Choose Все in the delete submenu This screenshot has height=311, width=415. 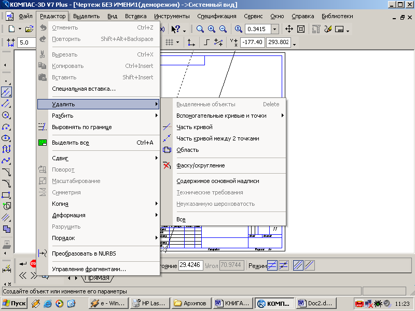click(x=224, y=219)
